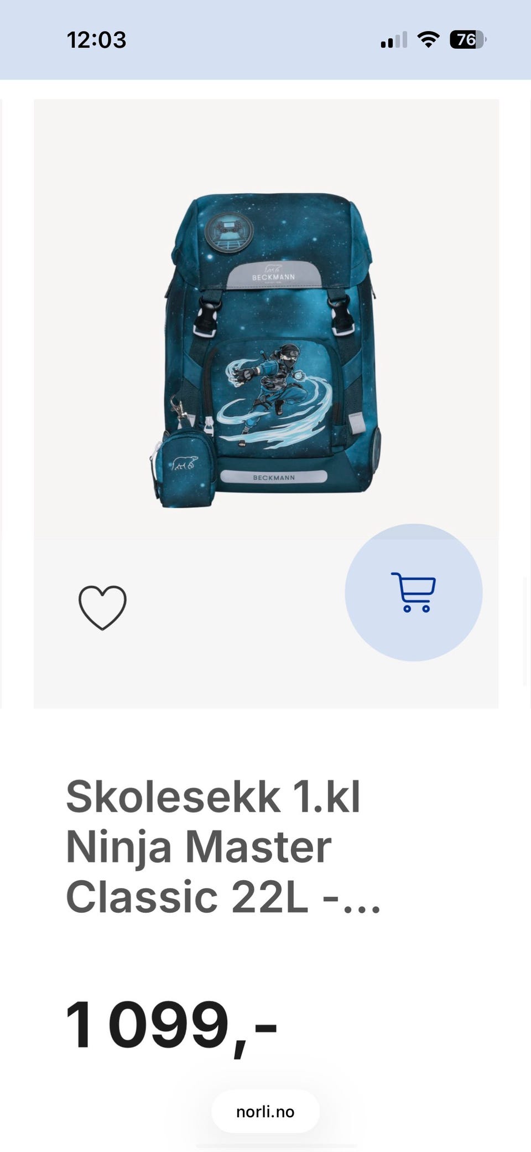Viewport: 531px width, 1152px height.
Task: Click the game controller badge on the backpack
Action: (x=229, y=229)
